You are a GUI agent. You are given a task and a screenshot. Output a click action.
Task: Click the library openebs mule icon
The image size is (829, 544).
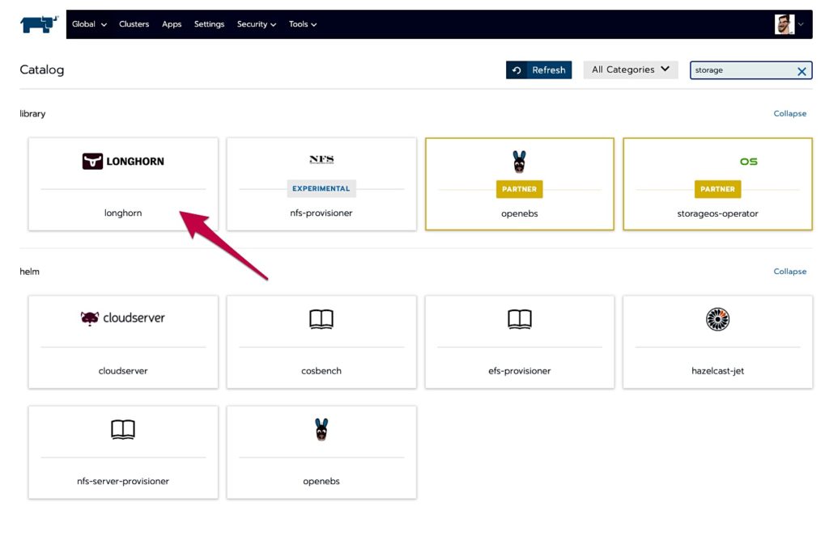click(x=519, y=162)
